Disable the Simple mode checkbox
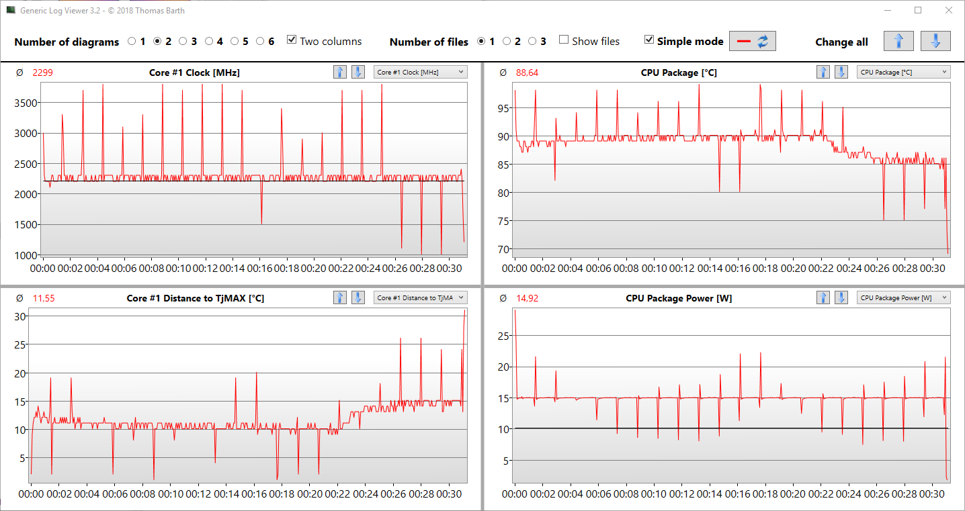The height and width of the screenshot is (511, 965). coord(648,40)
